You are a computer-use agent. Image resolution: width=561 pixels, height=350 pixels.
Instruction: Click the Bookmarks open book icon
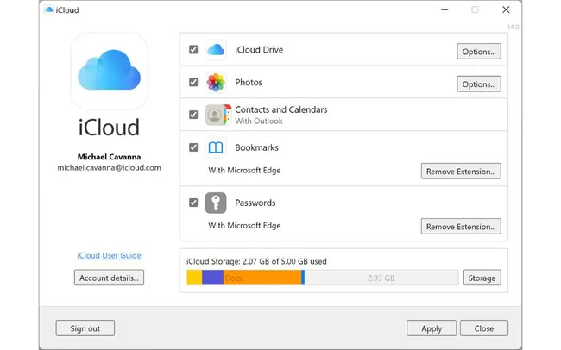[216, 147]
